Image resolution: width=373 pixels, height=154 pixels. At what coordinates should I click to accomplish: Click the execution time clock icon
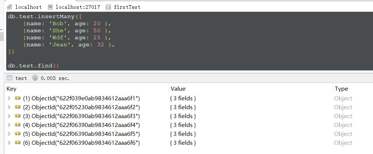[35, 78]
